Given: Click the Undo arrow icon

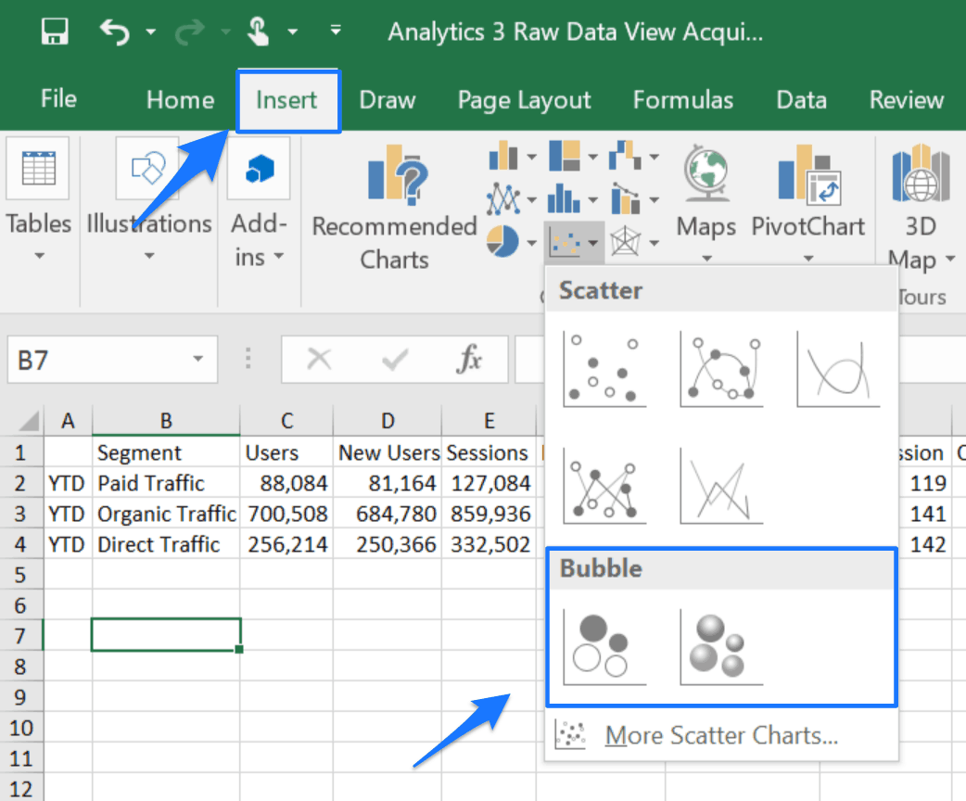Looking at the screenshot, I should (115, 31).
